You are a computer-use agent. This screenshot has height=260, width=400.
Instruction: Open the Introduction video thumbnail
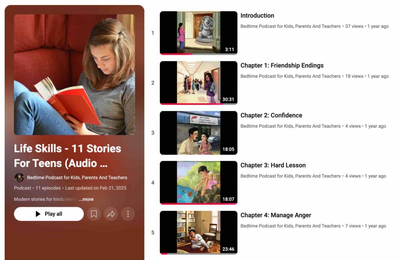click(198, 33)
